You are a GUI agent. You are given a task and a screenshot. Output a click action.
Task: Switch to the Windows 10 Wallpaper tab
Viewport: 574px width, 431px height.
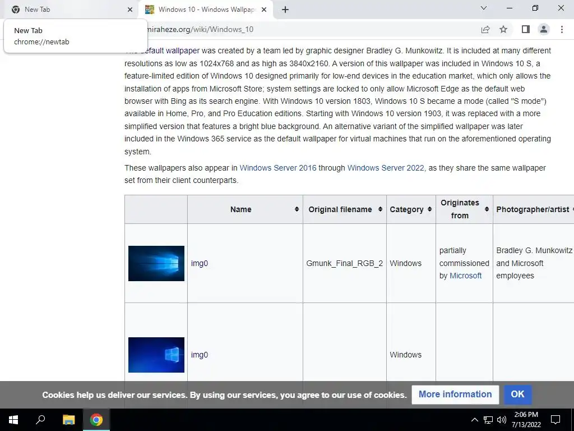[205, 10]
